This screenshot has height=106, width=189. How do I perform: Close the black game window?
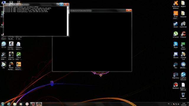(x=129, y=10)
